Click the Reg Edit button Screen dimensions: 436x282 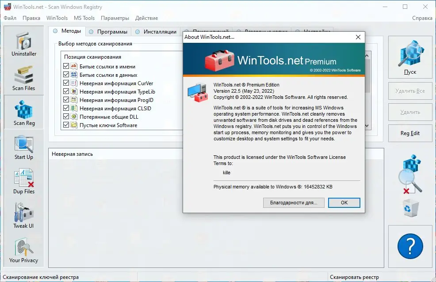[410, 133]
